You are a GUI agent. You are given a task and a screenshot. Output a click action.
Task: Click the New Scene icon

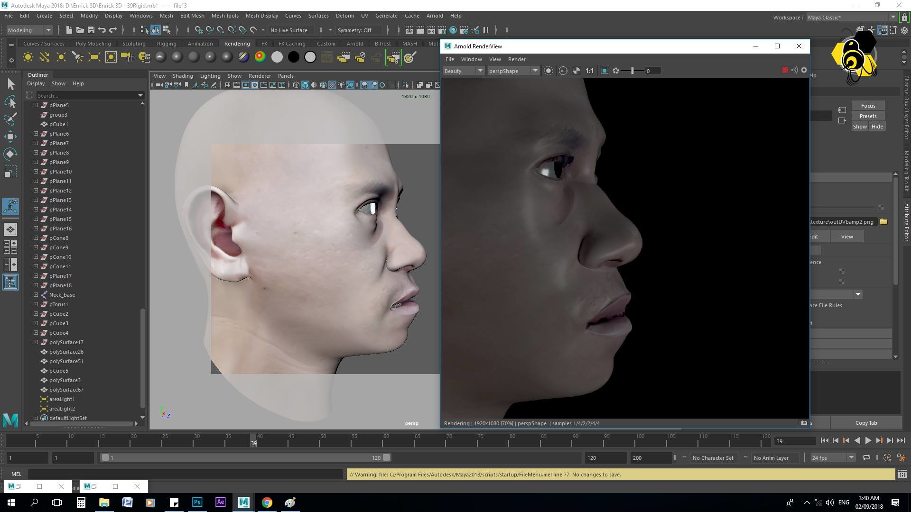coord(69,30)
